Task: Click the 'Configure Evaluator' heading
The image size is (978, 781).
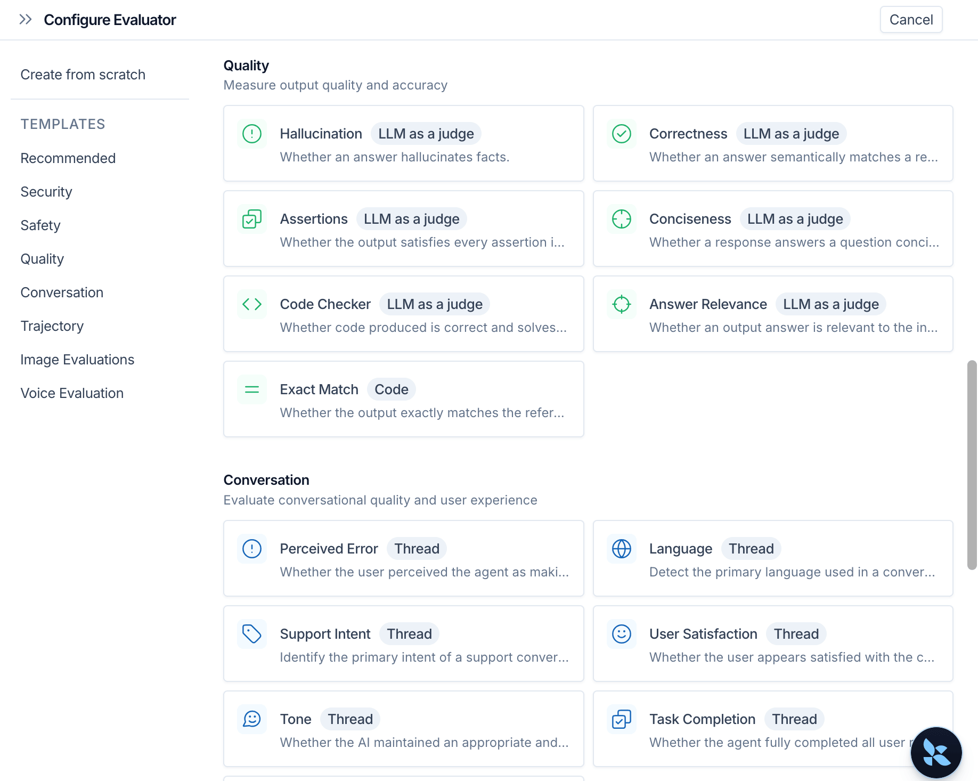Action: [110, 20]
